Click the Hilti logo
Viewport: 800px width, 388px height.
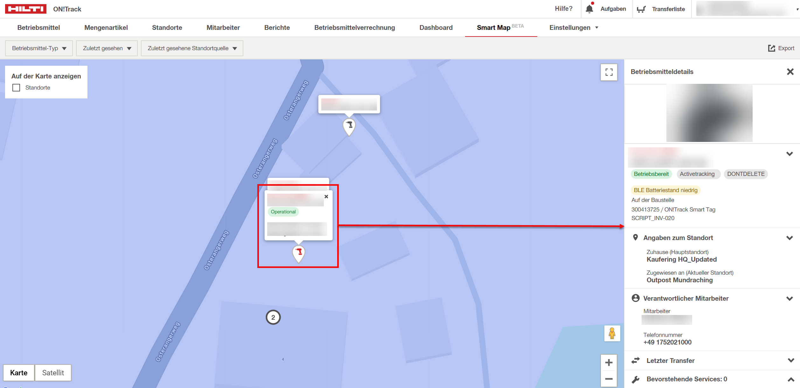(x=26, y=9)
